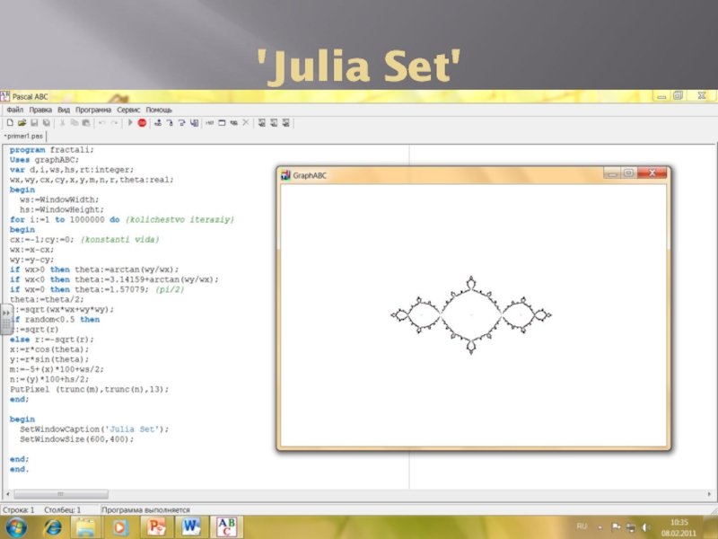Click the Undo arrow in the toolbar
Image resolution: width=718 pixels, height=539 pixels.
[101, 122]
